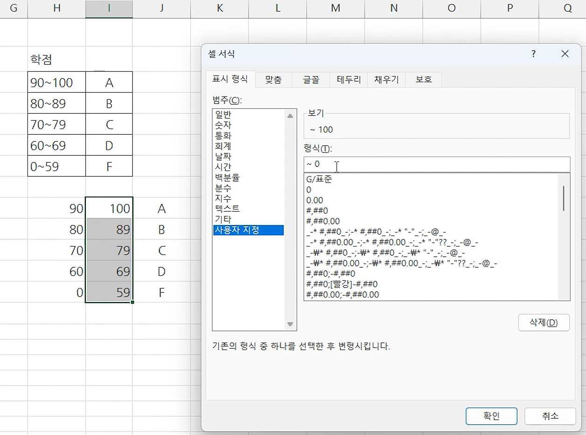586x435 pixels.
Task: Select the plain 0 format code
Action: point(431,190)
